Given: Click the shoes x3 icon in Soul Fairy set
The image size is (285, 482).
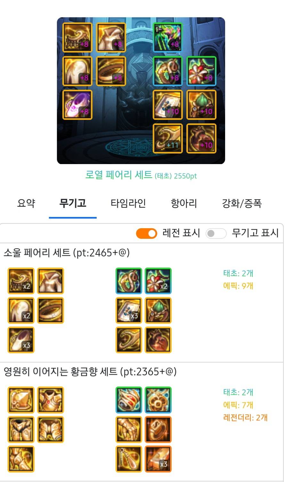Looking at the screenshot, I should pos(21,340).
